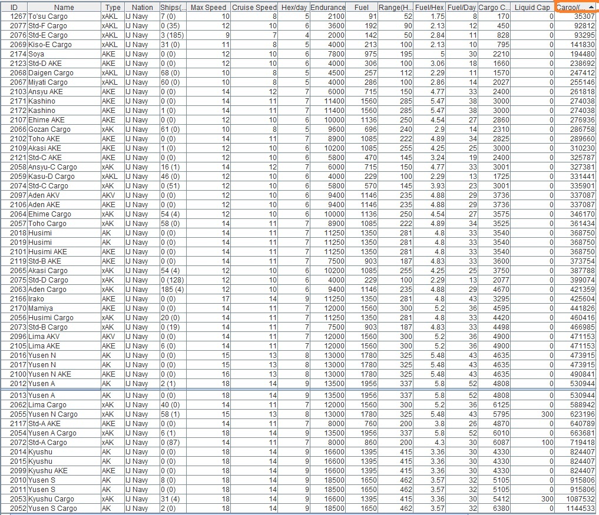Viewport: 599px width, 515px height.
Task: Click the Fuel column header
Action: 362,7
